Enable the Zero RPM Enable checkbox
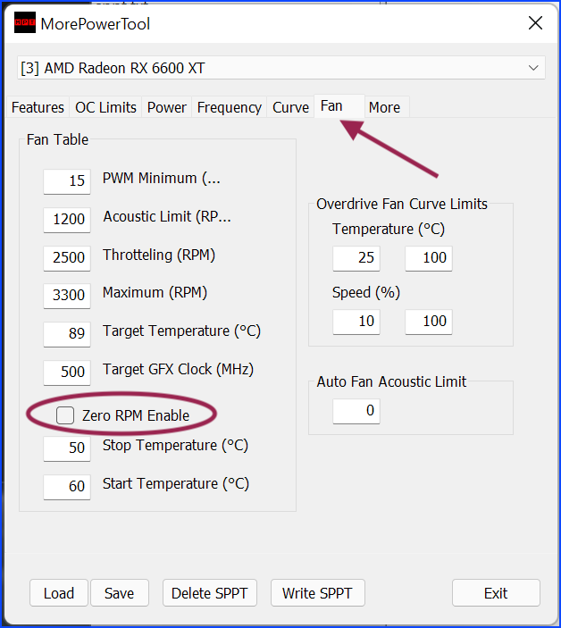This screenshot has width=561, height=628. coord(65,415)
